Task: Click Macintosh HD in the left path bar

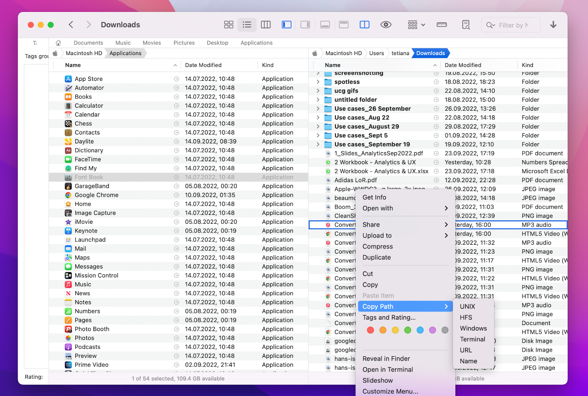Action: (x=84, y=53)
